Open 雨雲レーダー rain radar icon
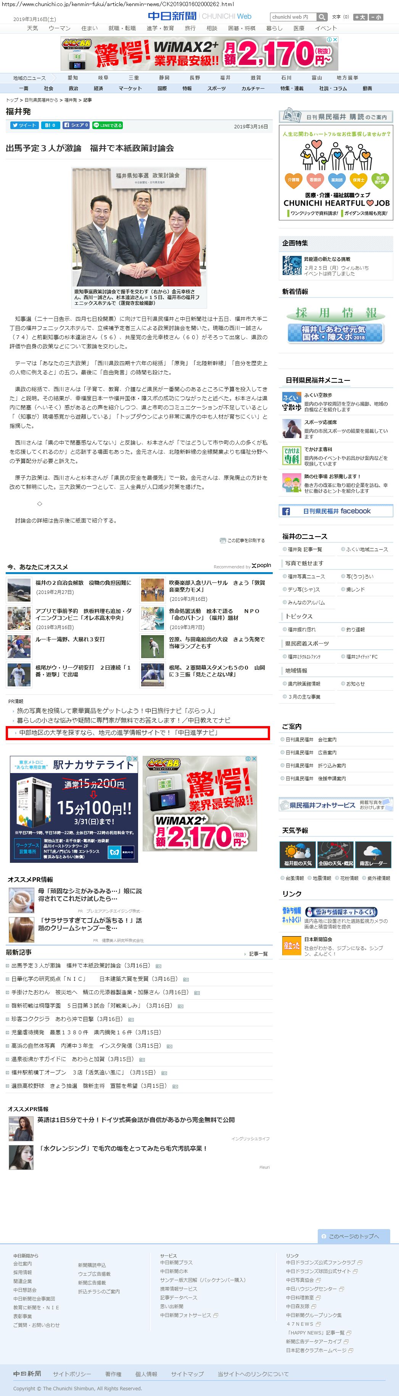The width and height of the screenshot is (399, 1396). tap(373, 854)
